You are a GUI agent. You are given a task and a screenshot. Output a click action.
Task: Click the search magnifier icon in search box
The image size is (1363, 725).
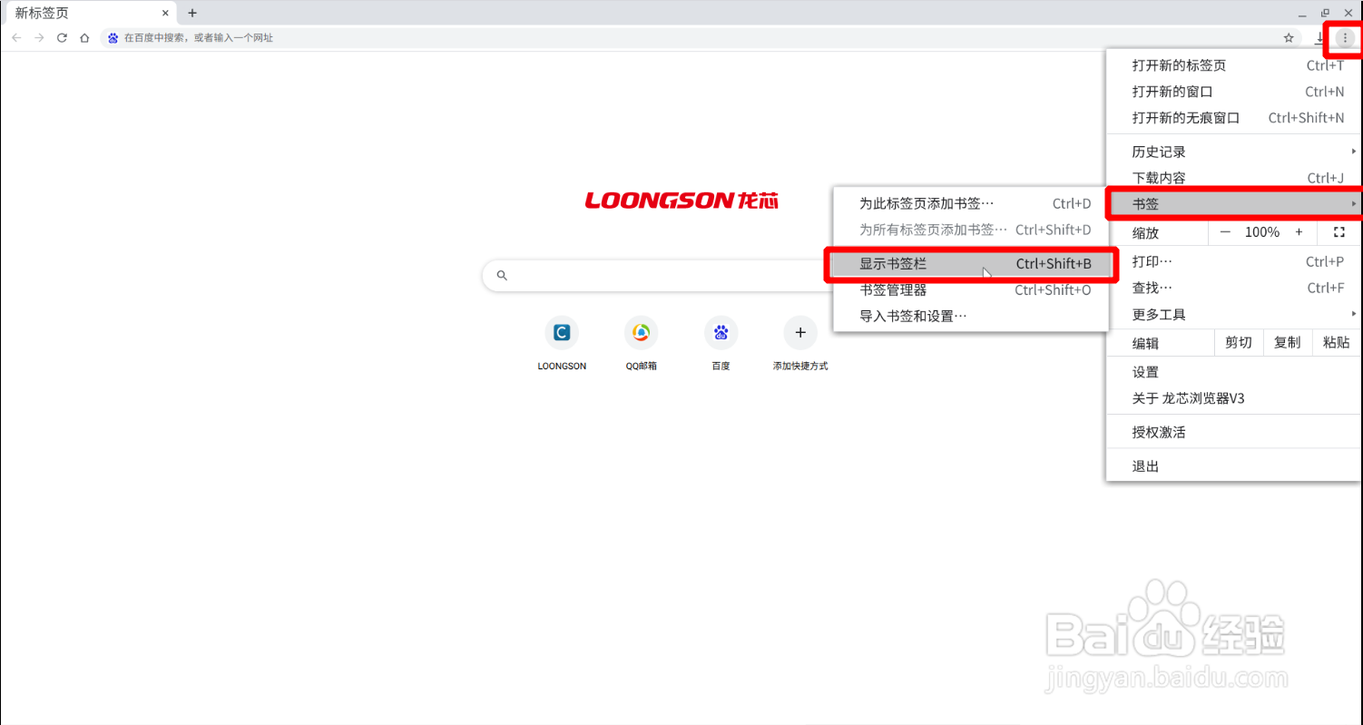click(x=502, y=275)
